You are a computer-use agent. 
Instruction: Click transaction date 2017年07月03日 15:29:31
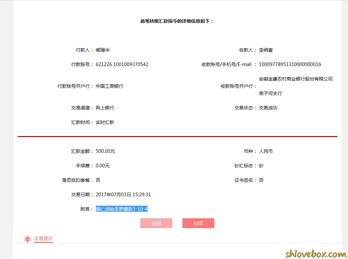[123, 195]
